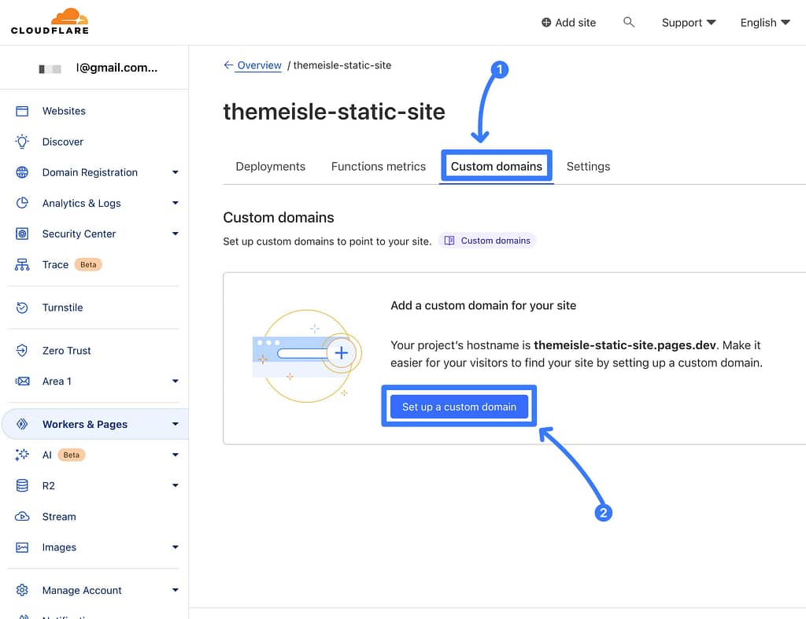Click the themeisle-static-site page title

coord(334,112)
